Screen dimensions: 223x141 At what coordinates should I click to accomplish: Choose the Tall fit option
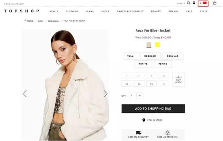[130, 56]
